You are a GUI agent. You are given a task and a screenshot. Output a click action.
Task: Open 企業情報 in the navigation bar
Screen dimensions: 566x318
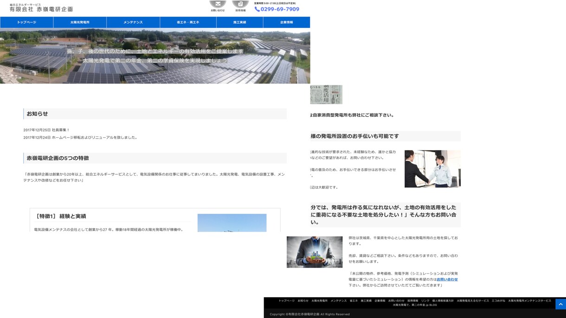tap(286, 22)
